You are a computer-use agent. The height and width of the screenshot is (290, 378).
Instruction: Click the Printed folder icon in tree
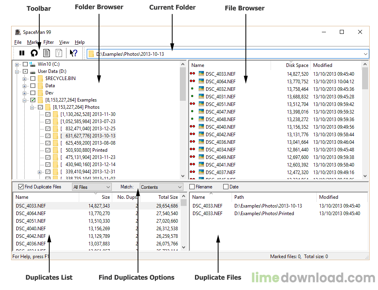click(x=55, y=150)
